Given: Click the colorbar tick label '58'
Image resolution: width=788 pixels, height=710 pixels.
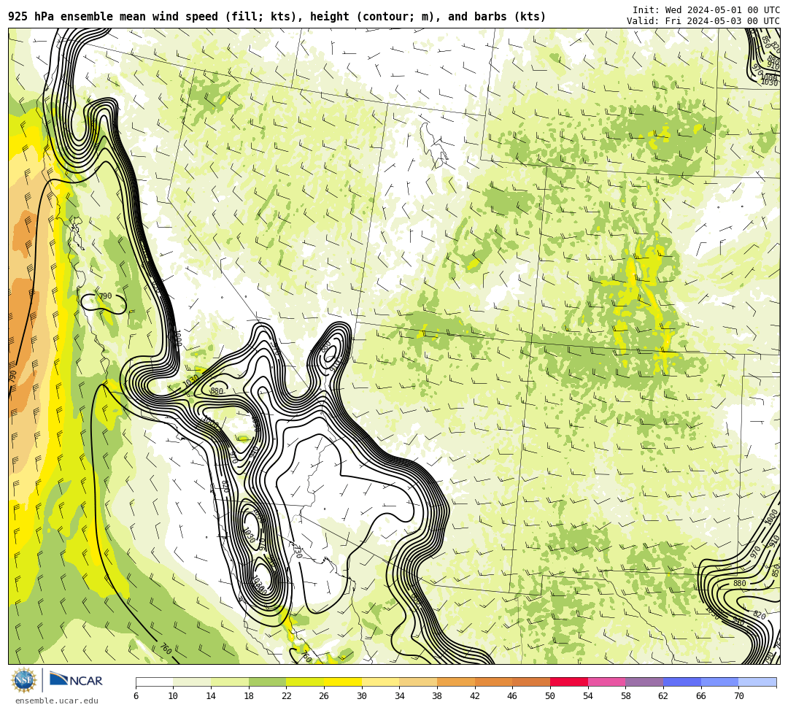Looking at the screenshot, I should (626, 696).
